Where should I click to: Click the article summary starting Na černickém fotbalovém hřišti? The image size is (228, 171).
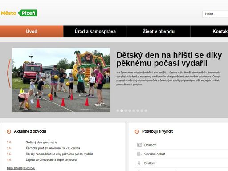[x=168, y=78]
